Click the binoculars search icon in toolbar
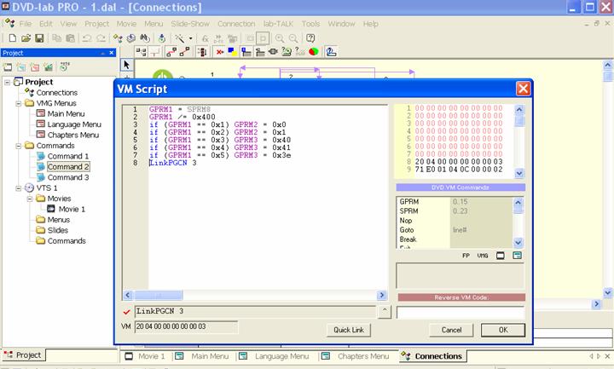614x369 pixels. pyautogui.click(x=145, y=38)
